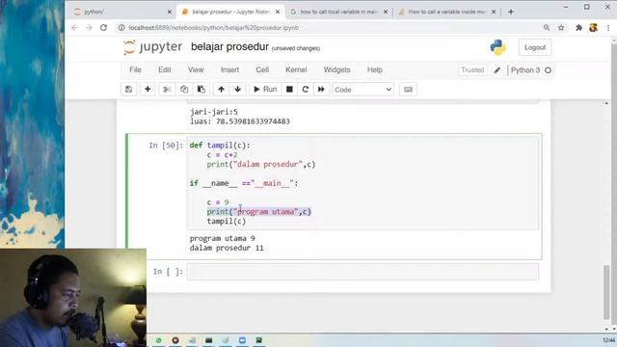Open the View menu
617x347 pixels.
pyautogui.click(x=196, y=69)
